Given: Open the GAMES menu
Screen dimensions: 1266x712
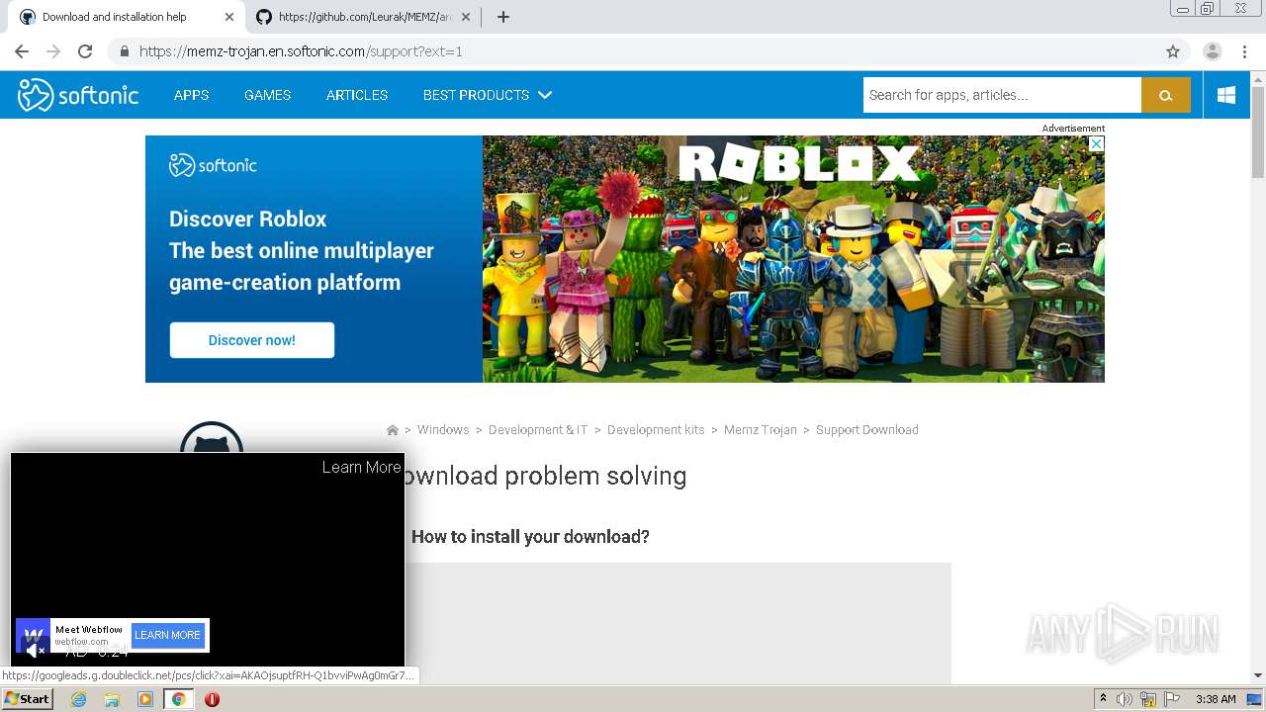Looking at the screenshot, I should coord(267,95).
